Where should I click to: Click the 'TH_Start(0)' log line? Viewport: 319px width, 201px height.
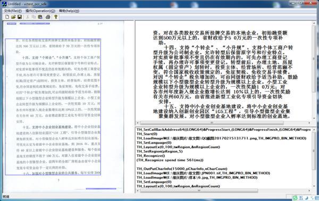point(147,134)
